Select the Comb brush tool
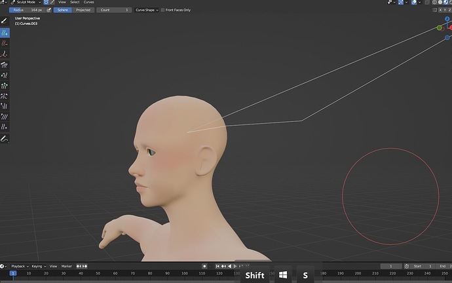 point(5,65)
